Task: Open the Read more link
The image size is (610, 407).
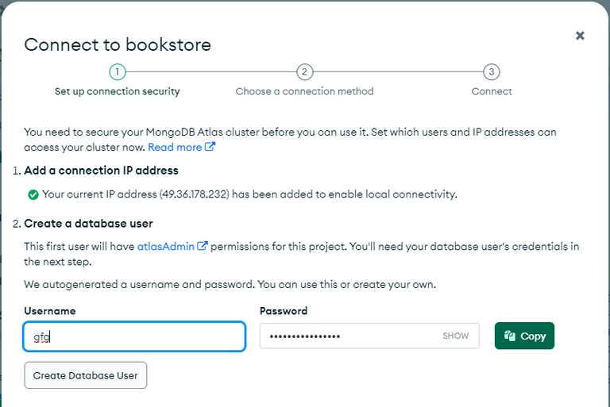Action: [x=175, y=147]
